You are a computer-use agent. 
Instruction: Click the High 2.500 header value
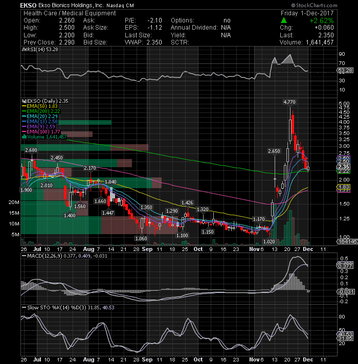click(66, 28)
